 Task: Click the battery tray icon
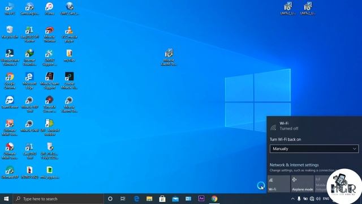click(305, 199)
